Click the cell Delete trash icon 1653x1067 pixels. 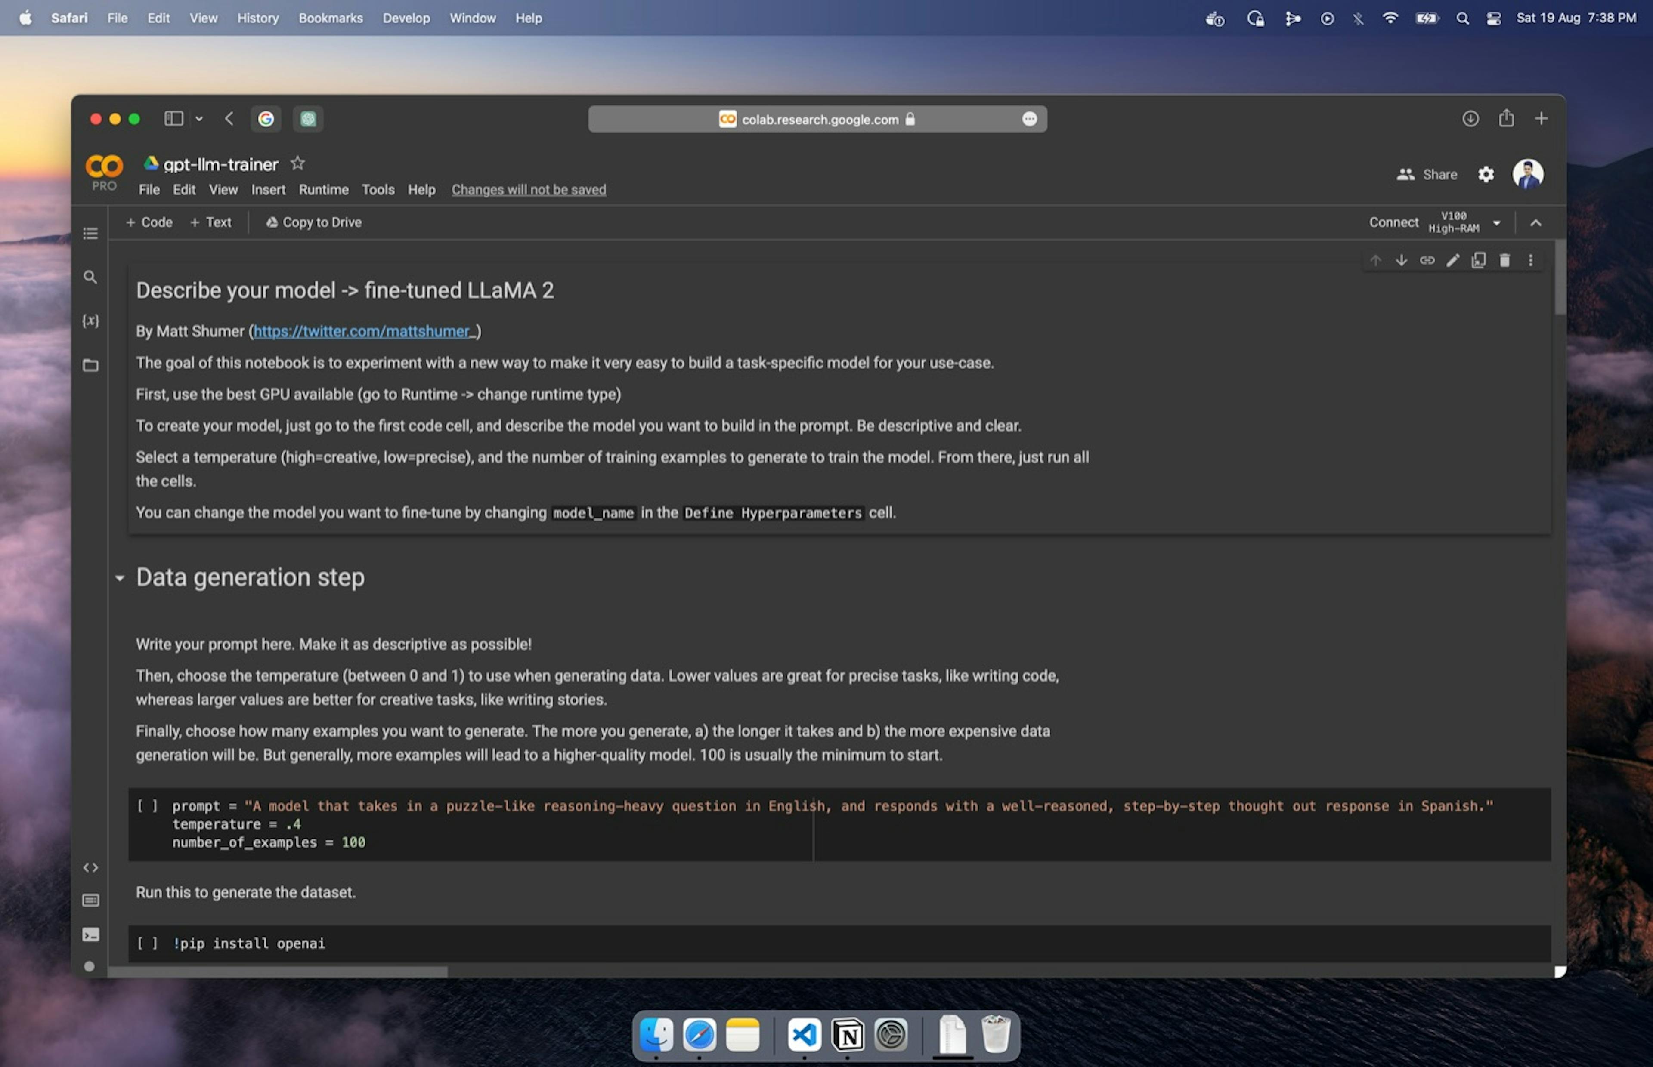click(1504, 261)
